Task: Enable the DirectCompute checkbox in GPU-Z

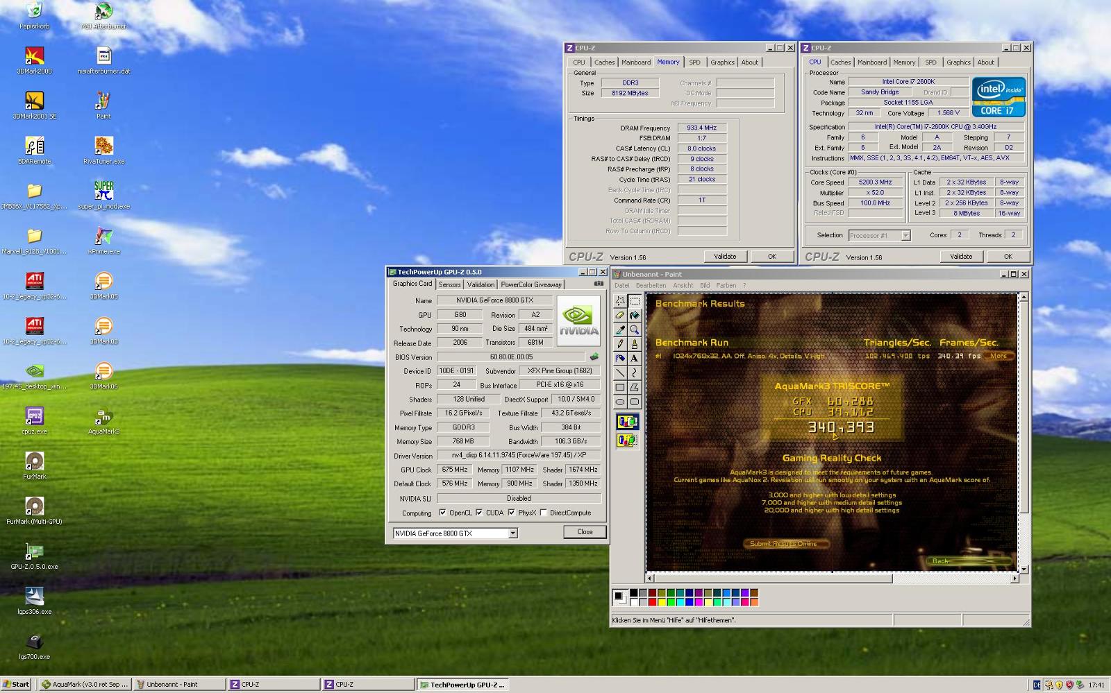Action: pyautogui.click(x=544, y=513)
